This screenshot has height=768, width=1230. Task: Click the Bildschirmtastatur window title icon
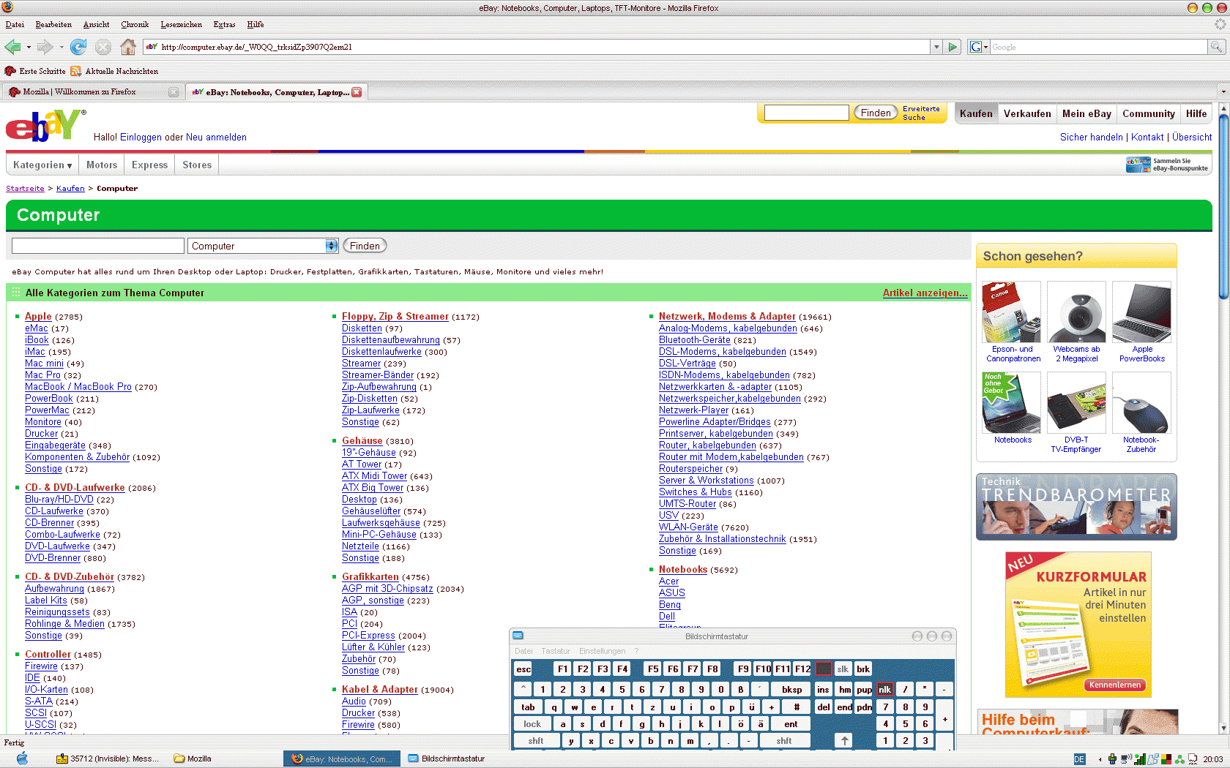(x=518, y=636)
